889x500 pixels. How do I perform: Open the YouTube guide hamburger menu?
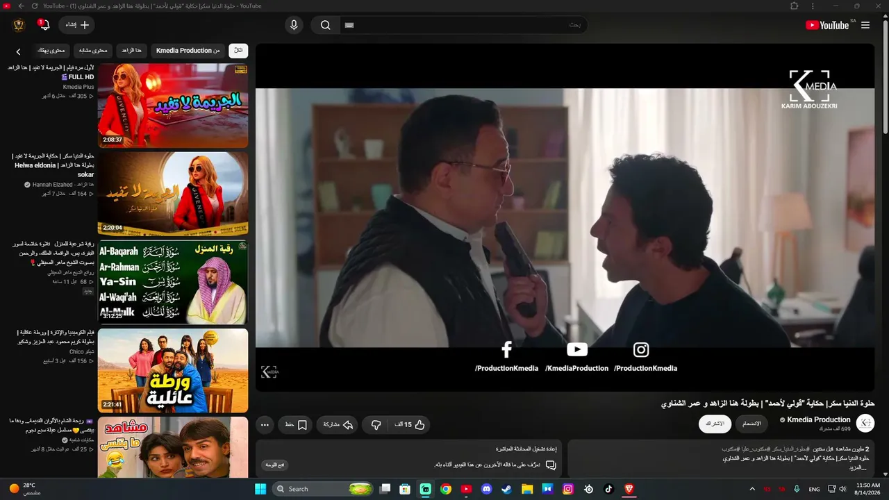tap(865, 25)
